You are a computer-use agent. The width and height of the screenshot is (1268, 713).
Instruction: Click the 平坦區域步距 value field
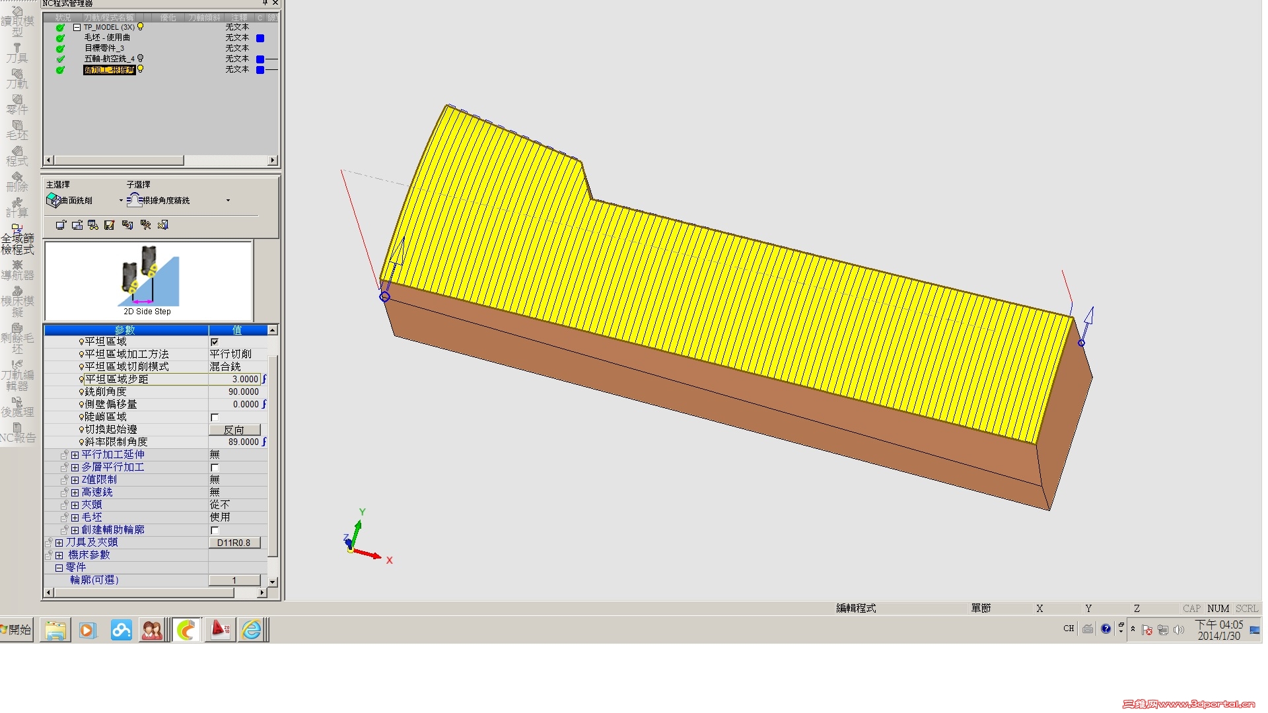tap(235, 380)
